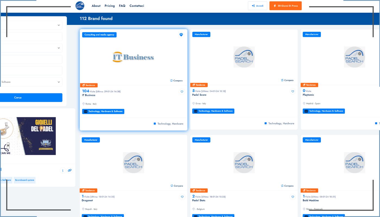
Task: Open the Dragonet brand title
Action: (87, 200)
